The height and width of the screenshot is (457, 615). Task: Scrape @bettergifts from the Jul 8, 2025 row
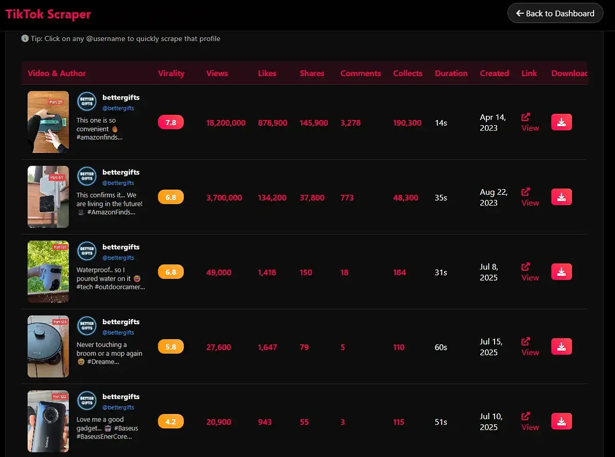(x=118, y=258)
